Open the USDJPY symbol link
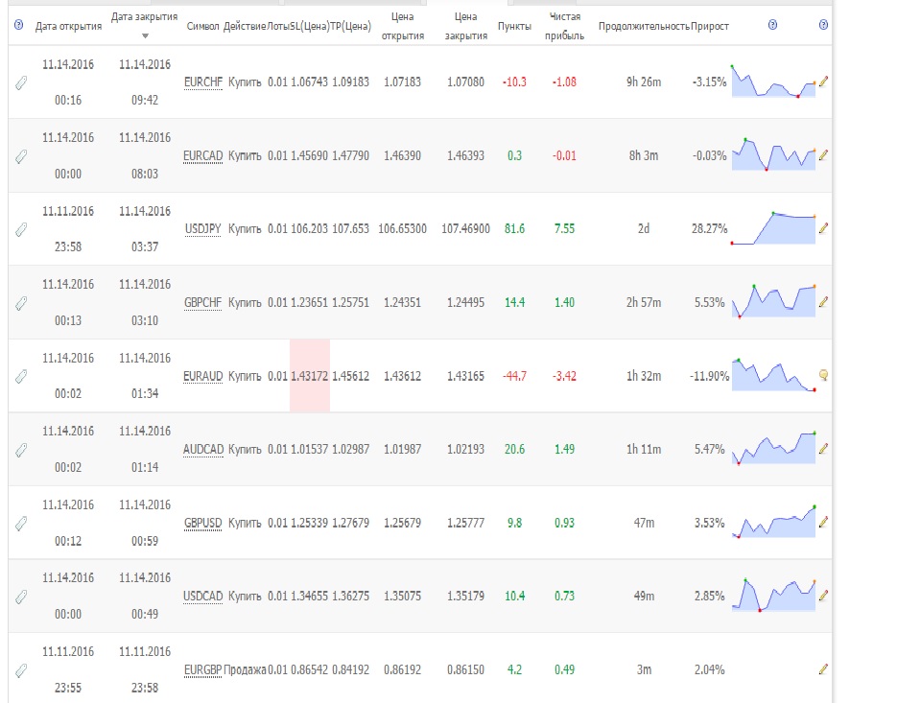 203,229
